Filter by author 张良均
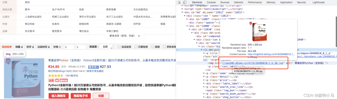The width and height of the screenshot is (337, 99). click(56, 24)
